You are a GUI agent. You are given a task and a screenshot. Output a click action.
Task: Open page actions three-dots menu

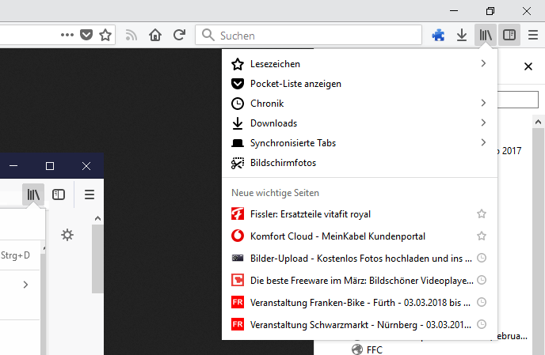tap(67, 35)
